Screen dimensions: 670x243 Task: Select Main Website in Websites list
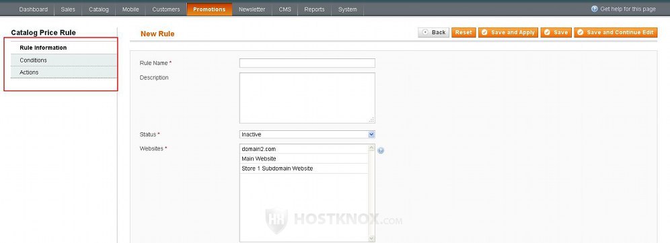point(303,158)
